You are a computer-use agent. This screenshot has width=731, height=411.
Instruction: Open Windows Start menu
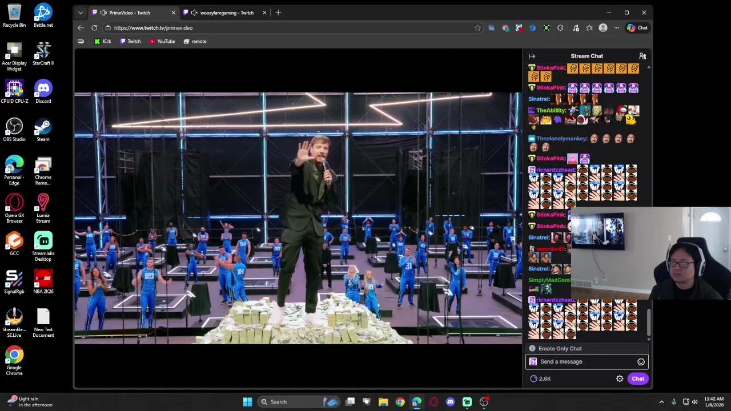[248, 402]
